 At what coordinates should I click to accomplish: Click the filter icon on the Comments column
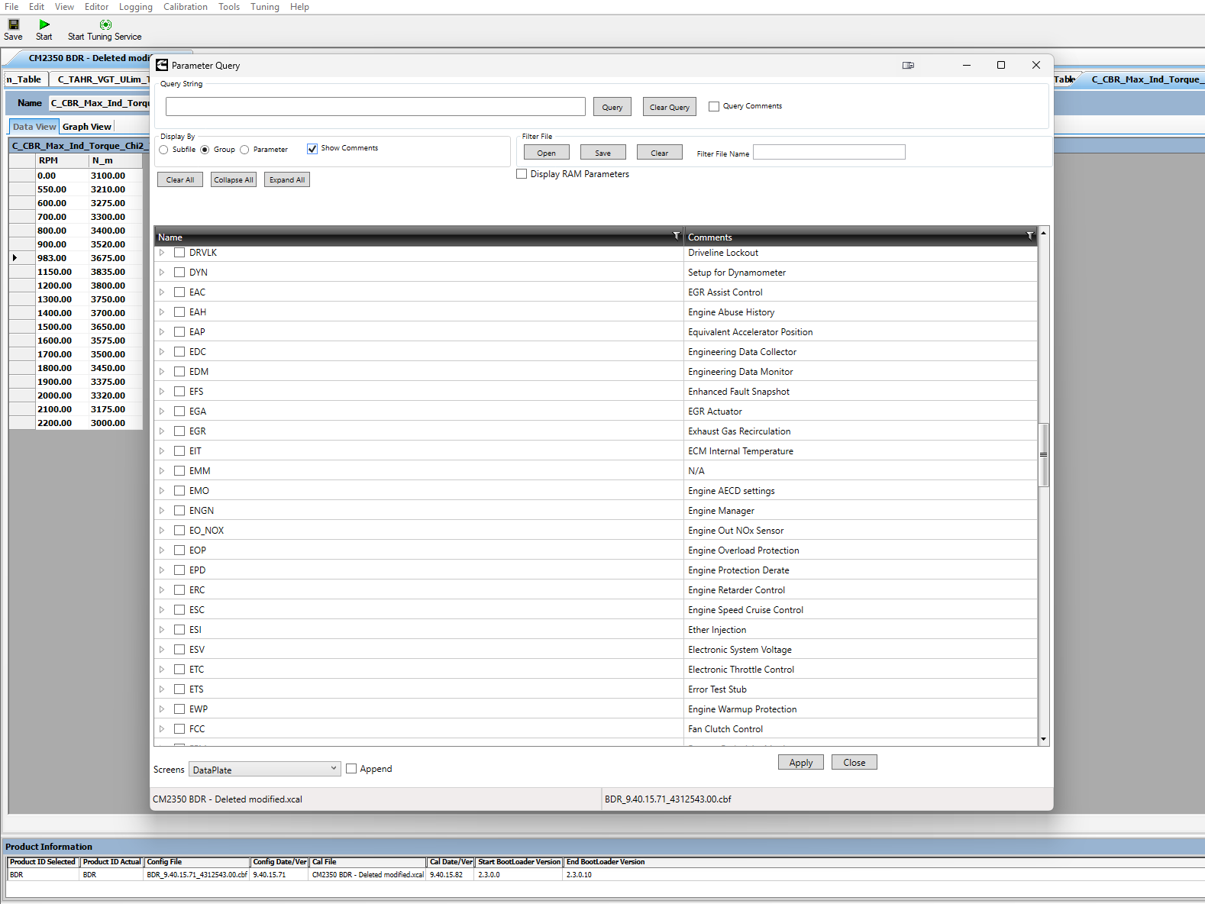click(1029, 236)
